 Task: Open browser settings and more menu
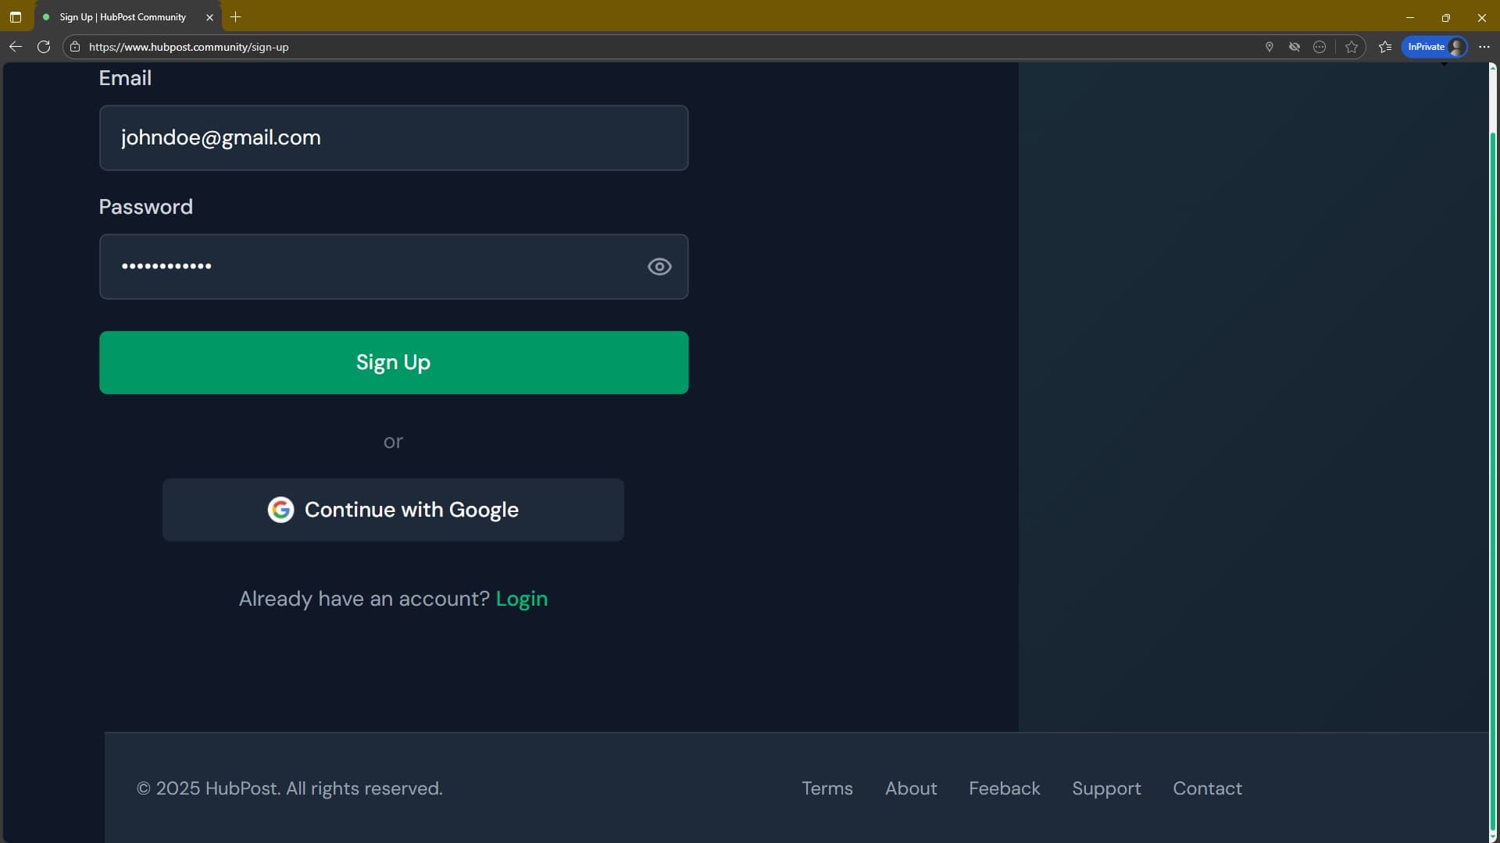[x=1484, y=47]
